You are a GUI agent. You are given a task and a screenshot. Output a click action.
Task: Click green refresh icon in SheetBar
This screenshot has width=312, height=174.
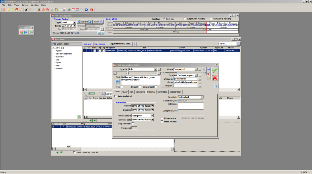[31, 32]
